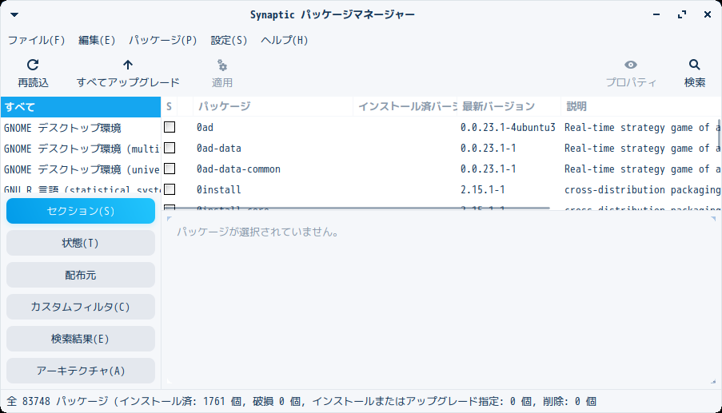Sort by the S status column header

click(x=169, y=107)
